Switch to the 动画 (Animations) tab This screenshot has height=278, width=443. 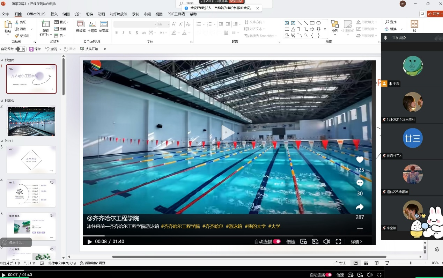click(x=101, y=14)
